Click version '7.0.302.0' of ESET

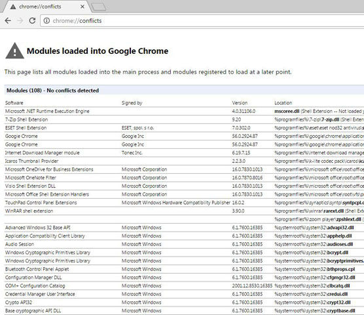[241, 128]
